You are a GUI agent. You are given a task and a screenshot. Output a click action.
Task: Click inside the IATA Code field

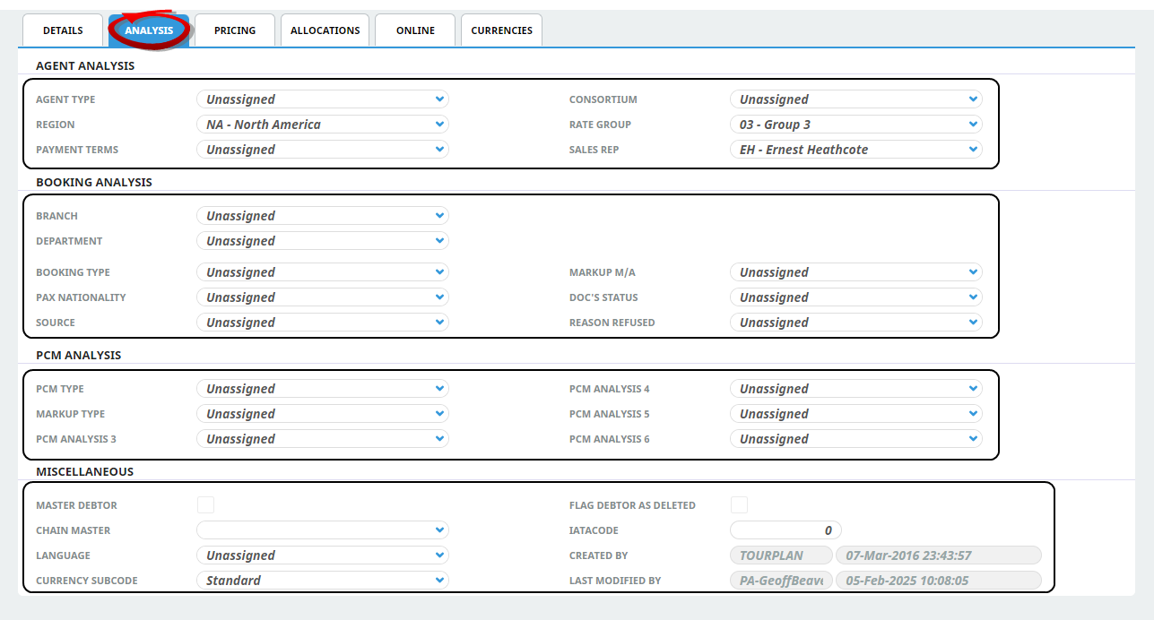(x=785, y=530)
